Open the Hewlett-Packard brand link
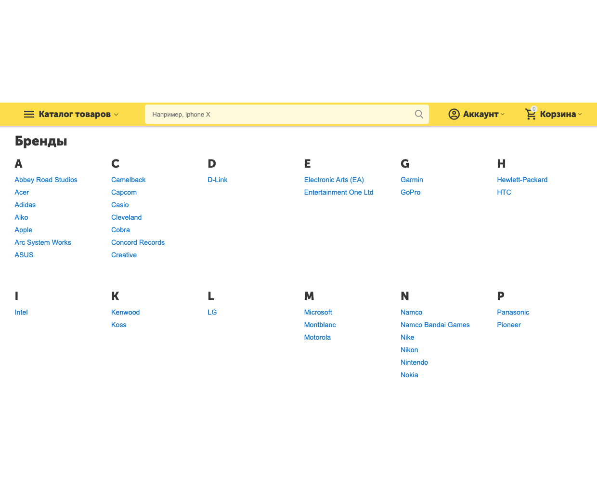 click(x=522, y=180)
